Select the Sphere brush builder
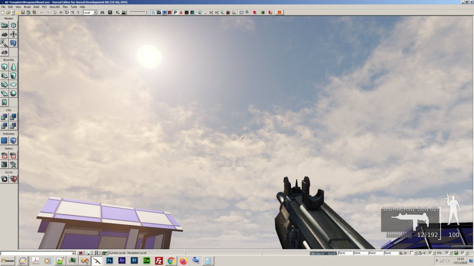474x266 pixels. click(13, 94)
